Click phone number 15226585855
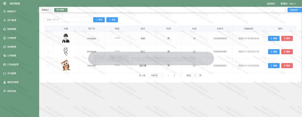The width and height of the screenshot is (302, 117). point(220,39)
